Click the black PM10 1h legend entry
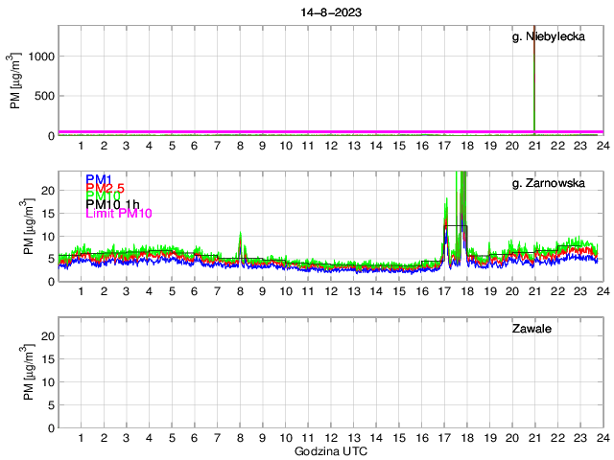The image size is (614, 460). (x=111, y=204)
